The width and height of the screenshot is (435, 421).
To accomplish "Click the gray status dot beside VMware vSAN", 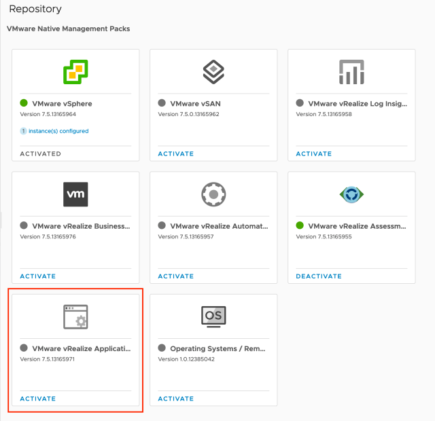I will pos(162,103).
